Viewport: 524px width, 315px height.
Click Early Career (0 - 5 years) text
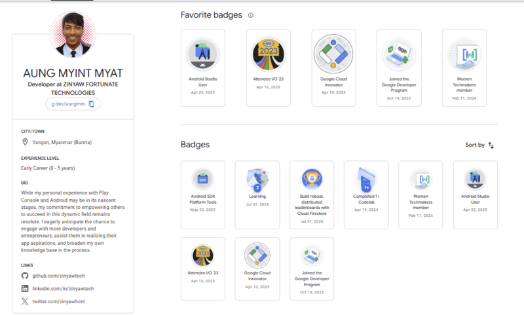point(48,168)
